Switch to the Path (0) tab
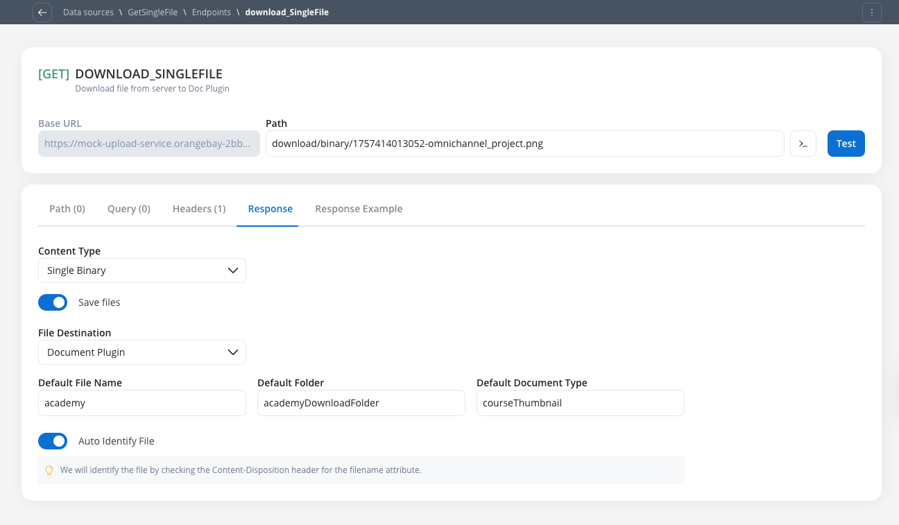 click(67, 209)
